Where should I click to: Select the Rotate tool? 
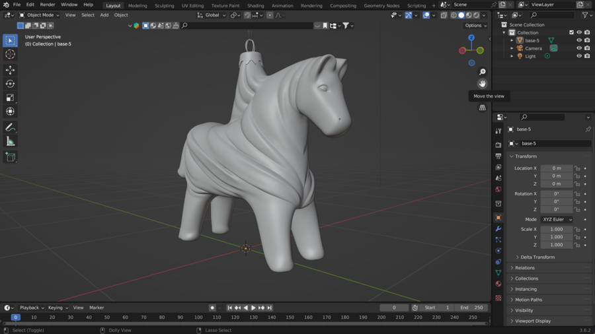(x=10, y=84)
